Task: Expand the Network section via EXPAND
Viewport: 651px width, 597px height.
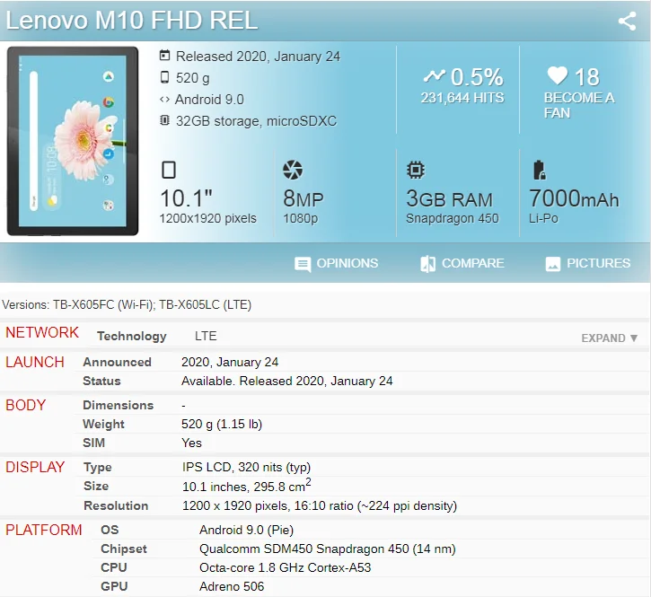Action: pos(609,338)
